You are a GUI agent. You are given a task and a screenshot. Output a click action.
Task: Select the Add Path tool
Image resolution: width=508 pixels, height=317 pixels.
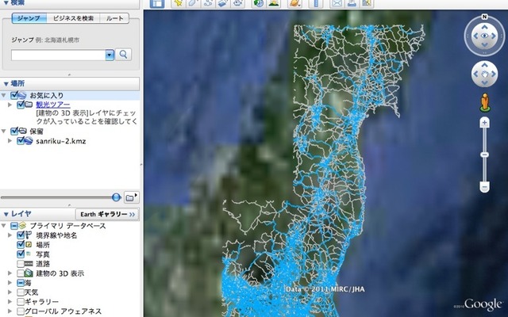[208, 3]
